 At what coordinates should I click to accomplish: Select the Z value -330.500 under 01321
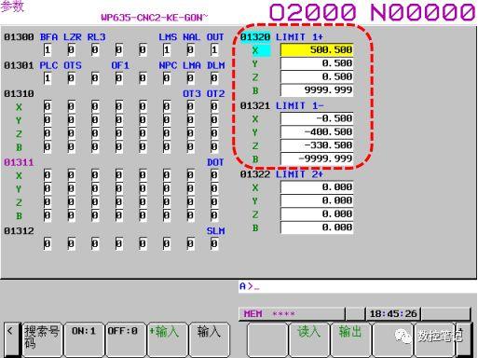pos(317,145)
